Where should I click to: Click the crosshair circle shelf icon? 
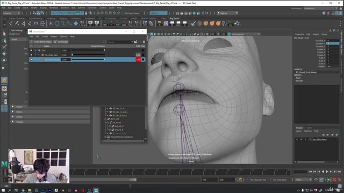point(42,23)
